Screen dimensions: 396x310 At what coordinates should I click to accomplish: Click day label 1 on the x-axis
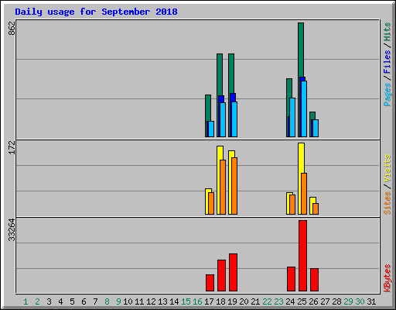pos(26,301)
